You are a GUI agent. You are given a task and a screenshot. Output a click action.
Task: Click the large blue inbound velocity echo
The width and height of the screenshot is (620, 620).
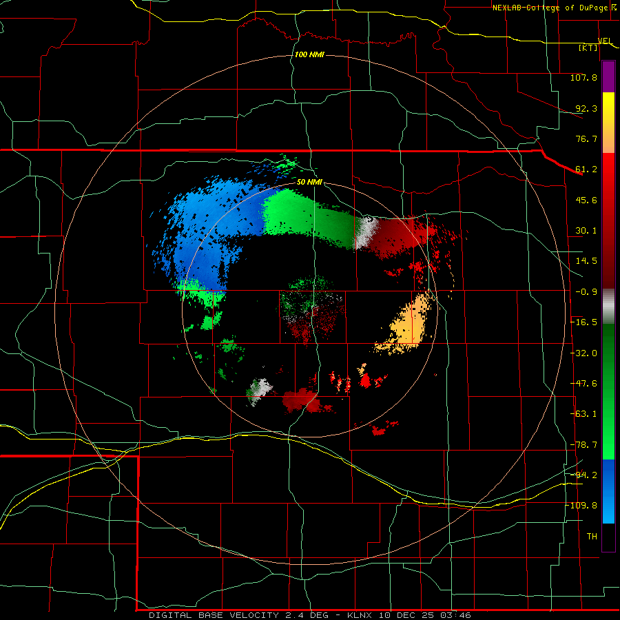tap(214, 234)
